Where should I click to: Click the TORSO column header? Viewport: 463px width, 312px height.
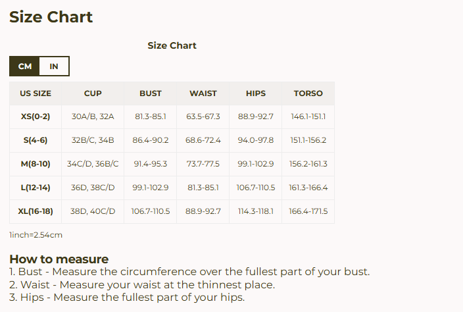[308, 93]
